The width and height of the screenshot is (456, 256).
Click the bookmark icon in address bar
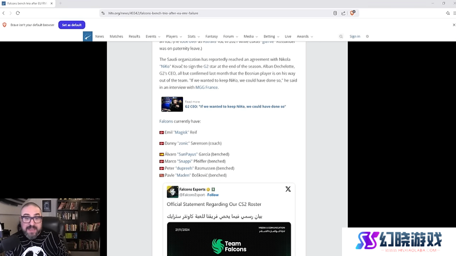pyautogui.click(x=335, y=13)
